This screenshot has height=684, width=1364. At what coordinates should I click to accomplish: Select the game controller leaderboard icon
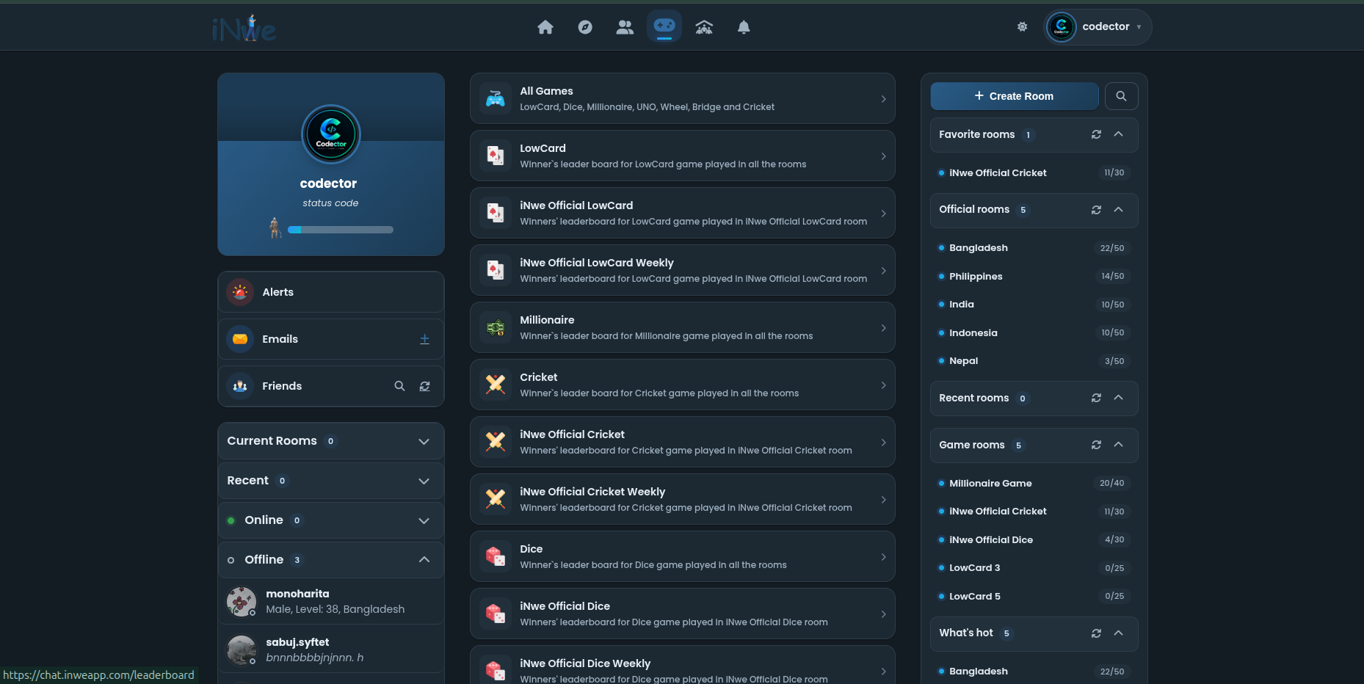tap(664, 26)
